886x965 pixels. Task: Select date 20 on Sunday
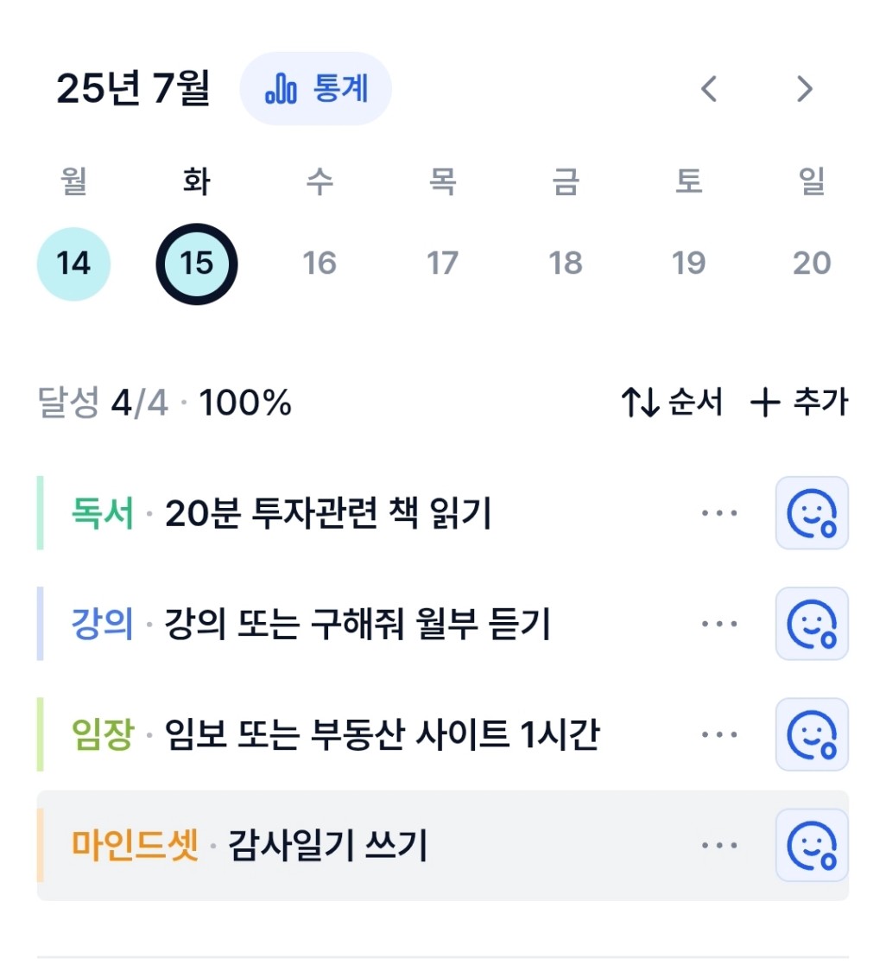(x=812, y=263)
